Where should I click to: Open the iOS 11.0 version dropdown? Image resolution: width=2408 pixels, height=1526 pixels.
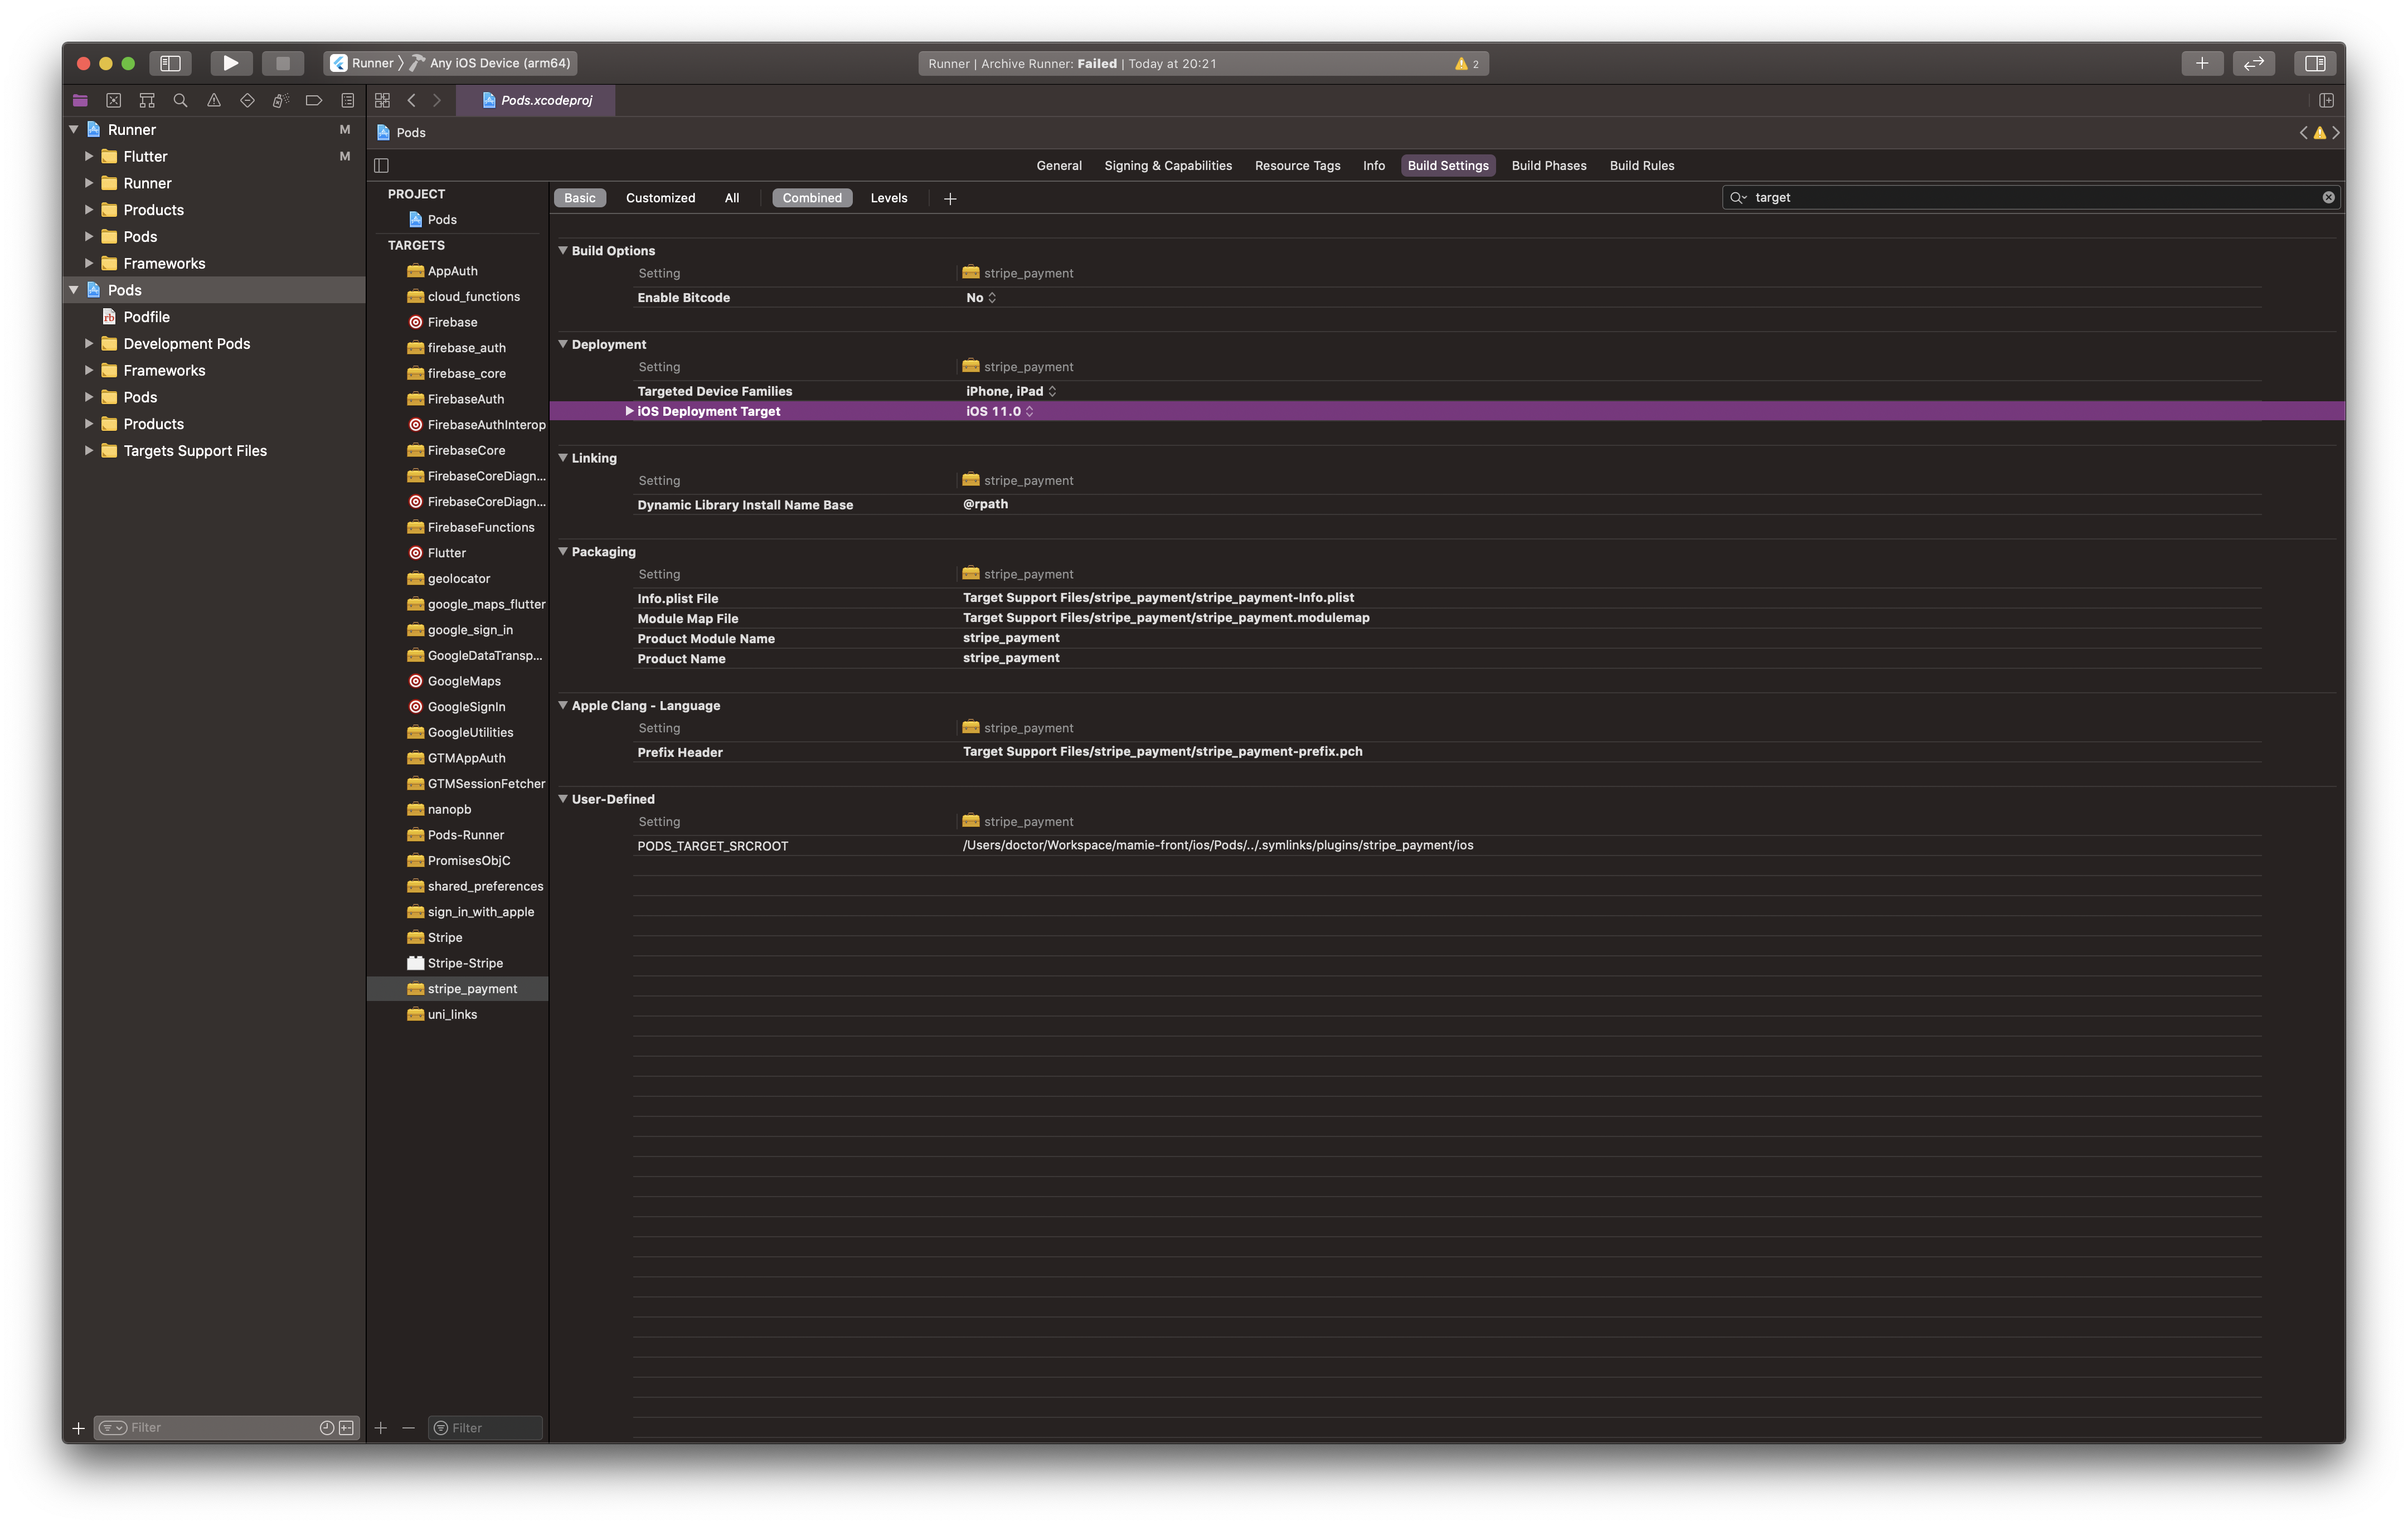pyautogui.click(x=999, y=411)
